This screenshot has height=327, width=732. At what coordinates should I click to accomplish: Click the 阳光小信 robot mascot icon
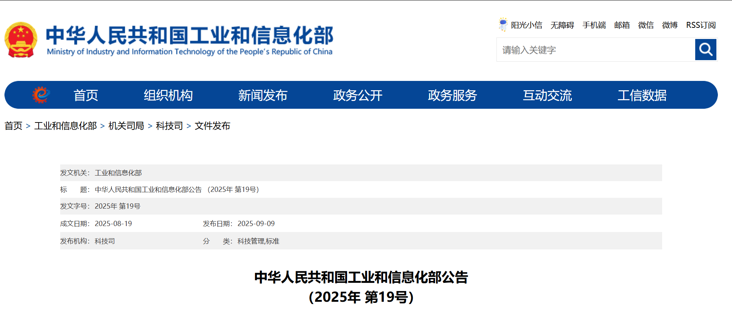click(503, 24)
